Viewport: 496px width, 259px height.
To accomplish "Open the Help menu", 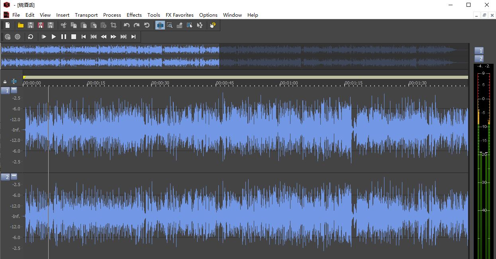I will pyautogui.click(x=253, y=15).
